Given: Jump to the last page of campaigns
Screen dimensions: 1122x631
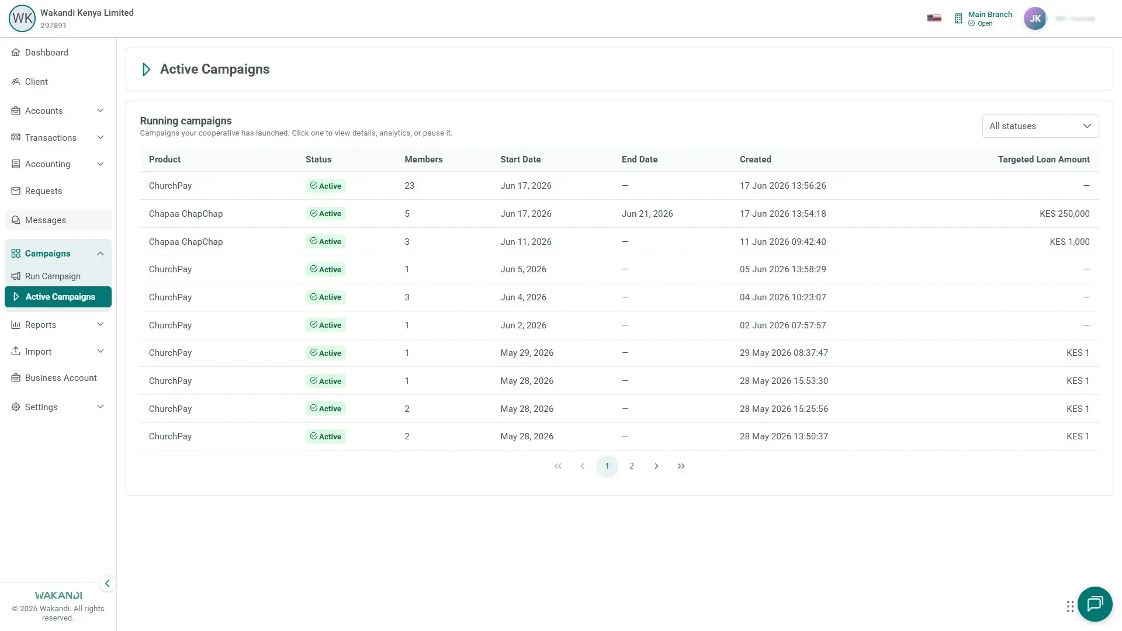Looking at the screenshot, I should click(x=681, y=466).
